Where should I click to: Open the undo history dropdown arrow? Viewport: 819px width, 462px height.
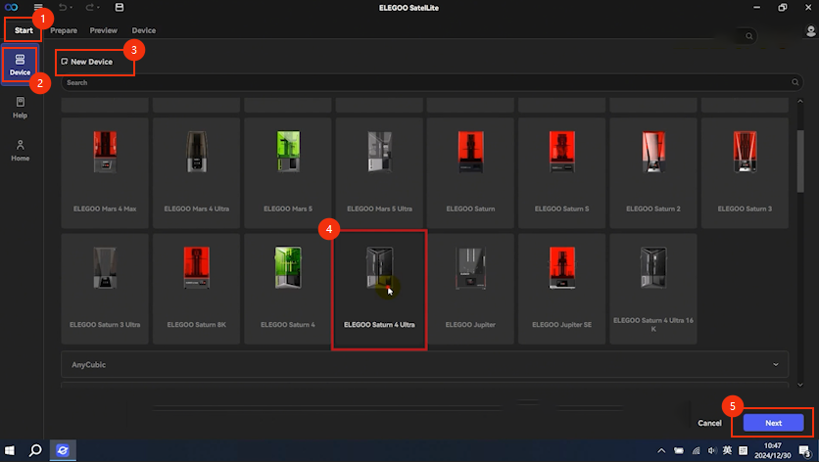coord(72,7)
